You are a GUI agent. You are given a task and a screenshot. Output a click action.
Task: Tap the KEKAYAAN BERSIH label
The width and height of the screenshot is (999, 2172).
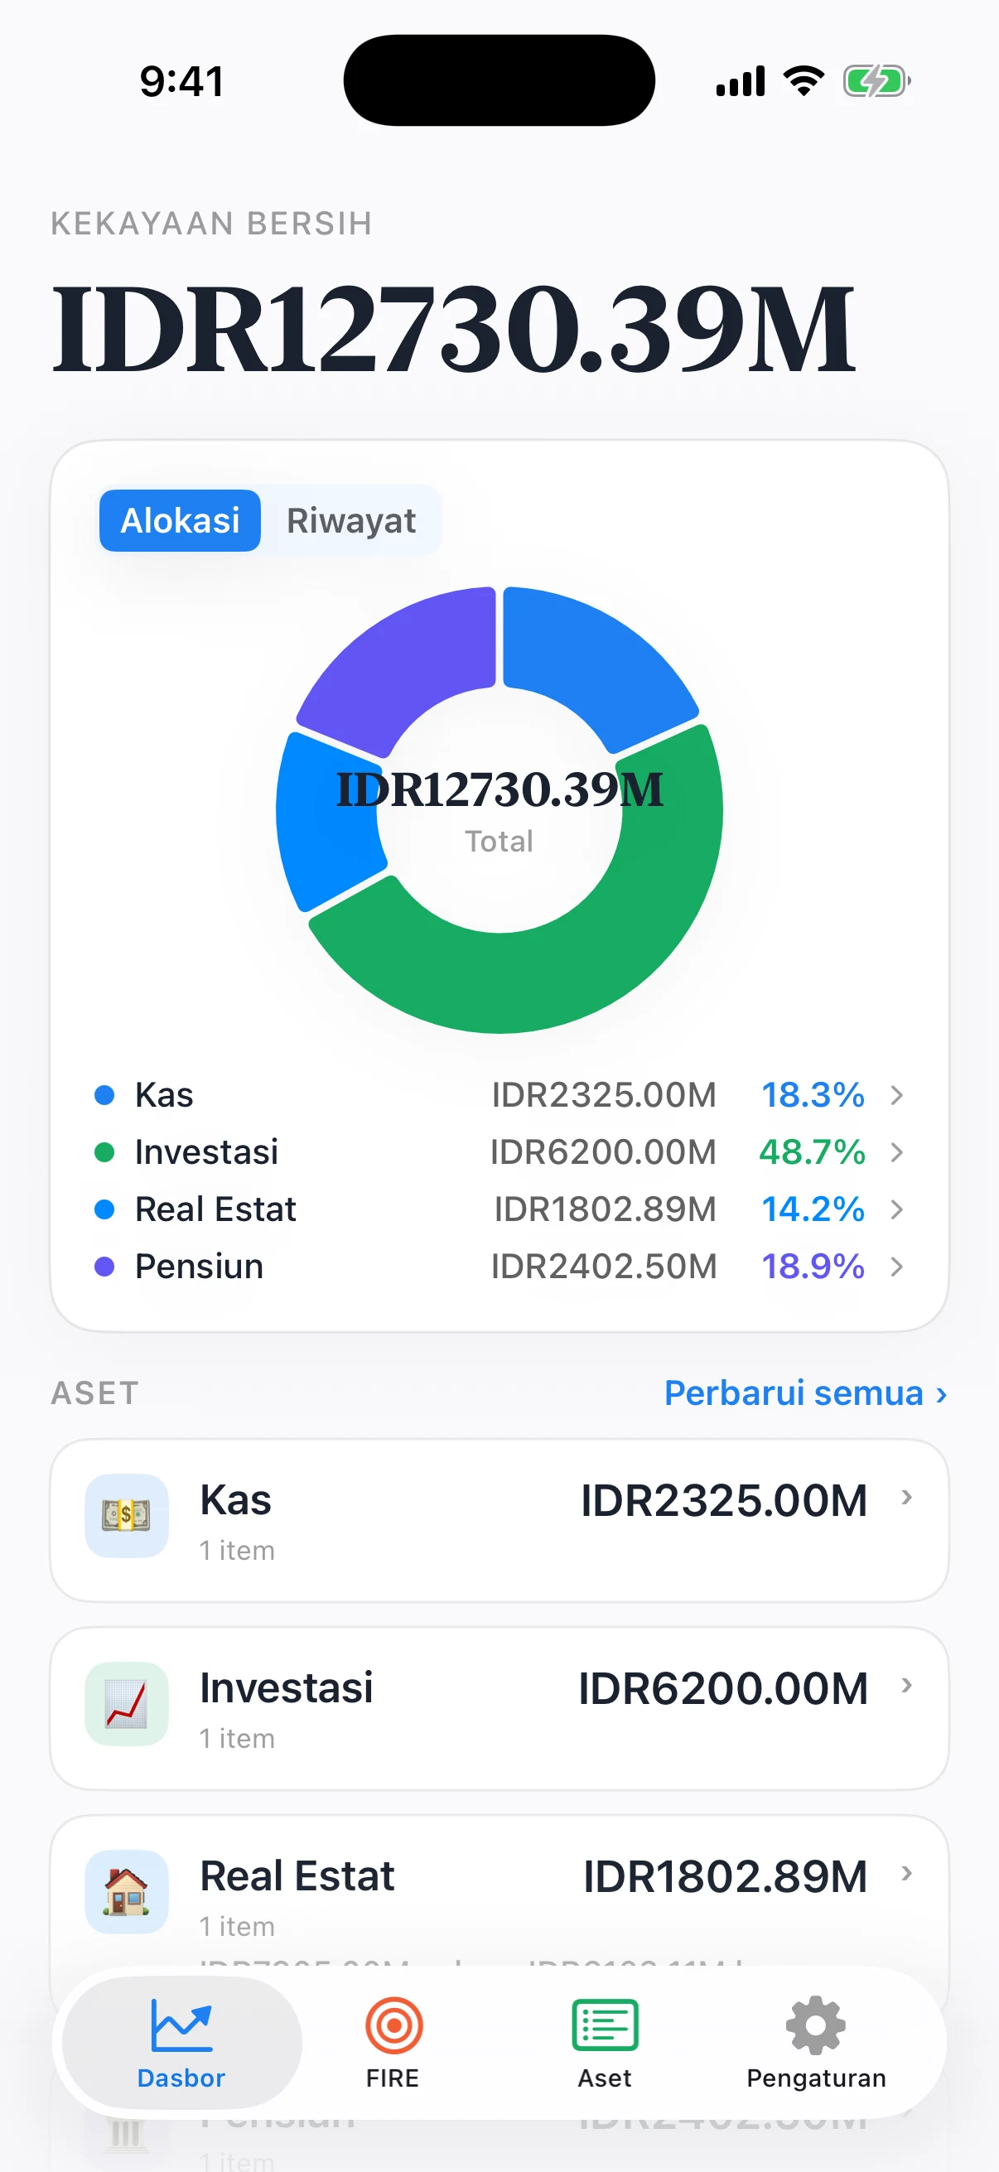(x=211, y=224)
